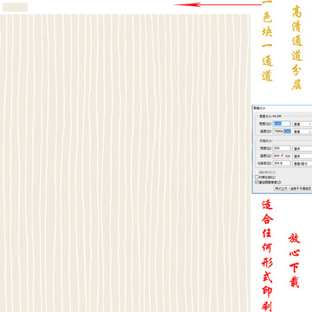Click the beige color block swatch

(x=16, y=7)
